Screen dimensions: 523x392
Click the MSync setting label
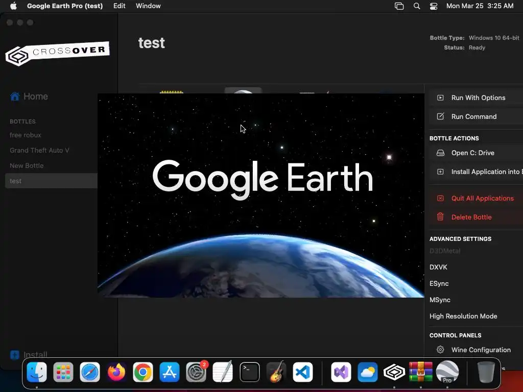[x=440, y=300]
